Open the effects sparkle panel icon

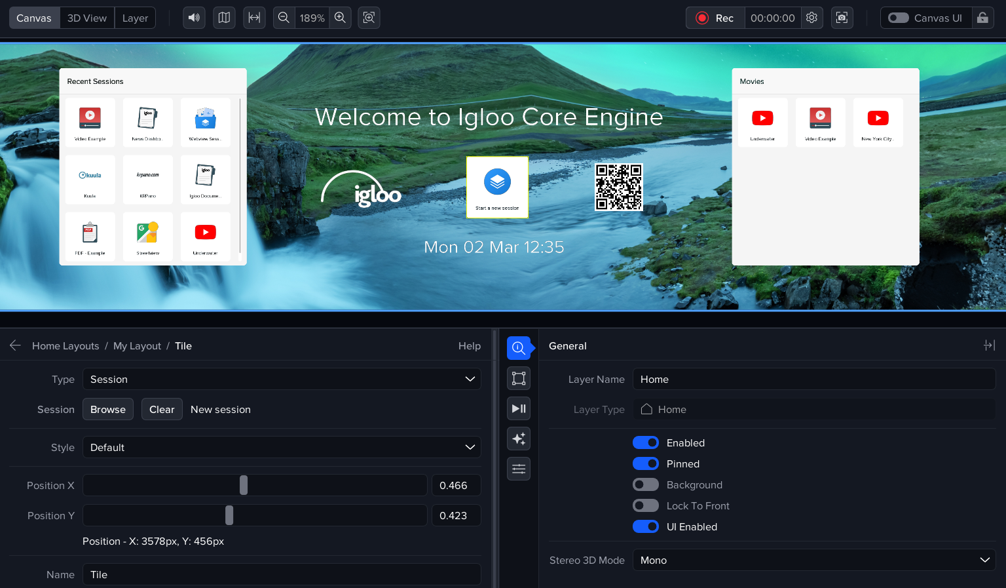tap(518, 439)
